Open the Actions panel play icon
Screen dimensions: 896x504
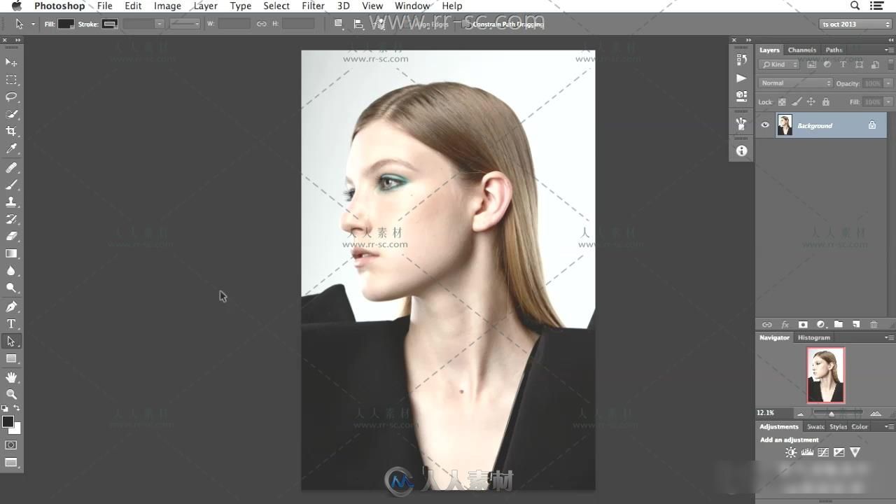tap(741, 78)
